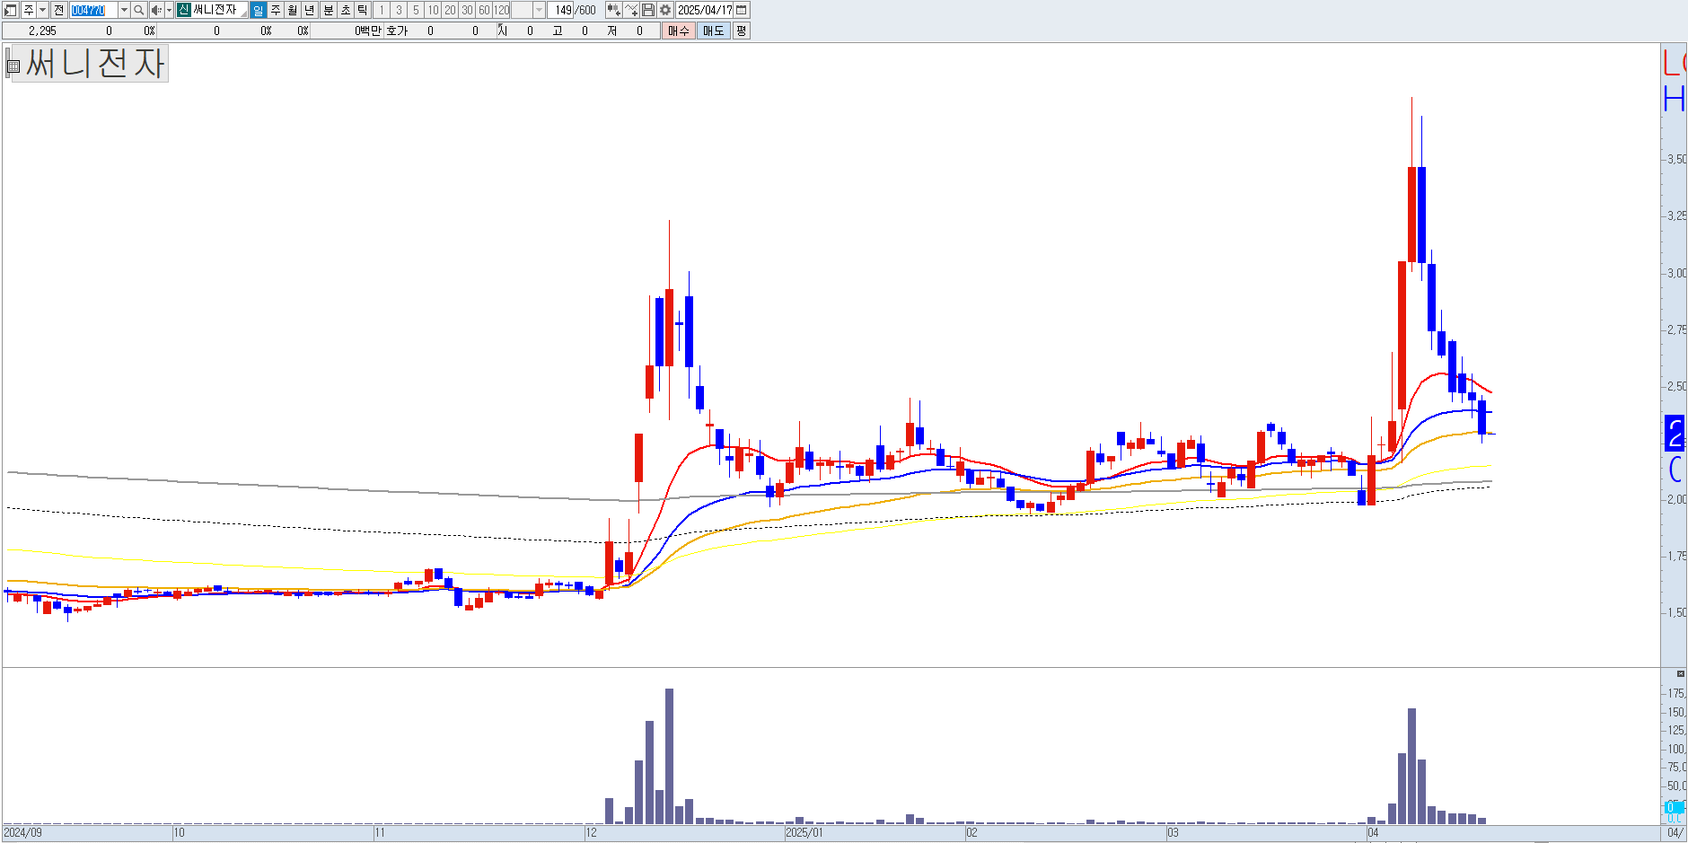Viewport: 1688px width, 843px height.
Task: Open the calendar date picker icon
Action: (742, 10)
